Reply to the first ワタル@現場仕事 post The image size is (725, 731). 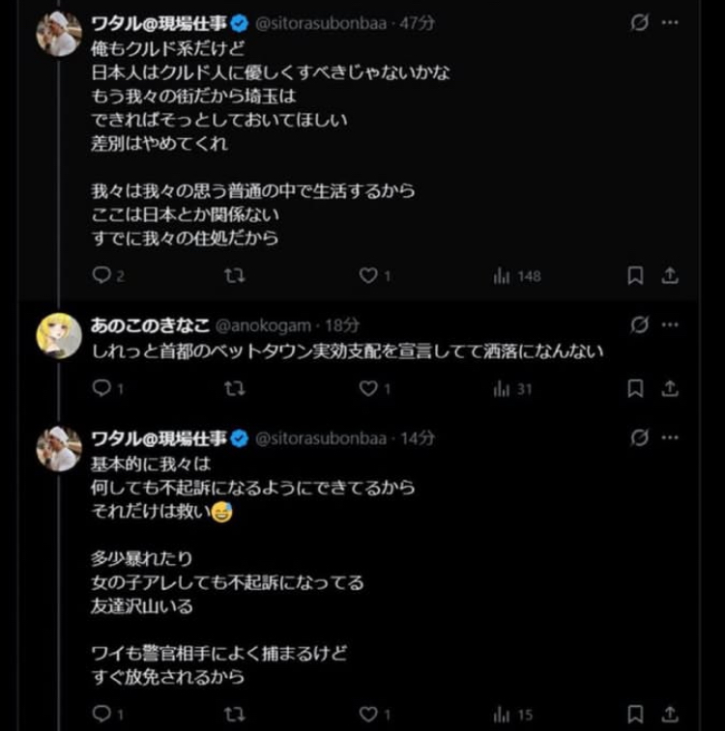click(x=102, y=276)
